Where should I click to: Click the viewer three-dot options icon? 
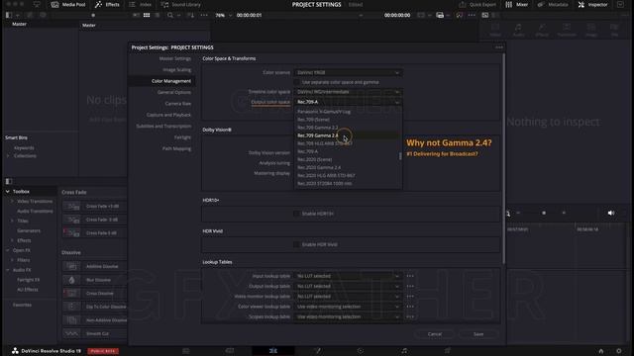pos(472,15)
